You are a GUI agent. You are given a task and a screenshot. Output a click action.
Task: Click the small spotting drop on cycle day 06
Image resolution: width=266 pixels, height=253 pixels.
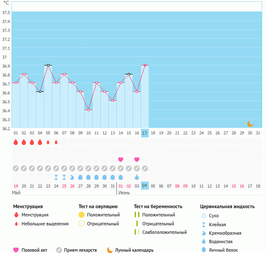[x=56, y=142]
